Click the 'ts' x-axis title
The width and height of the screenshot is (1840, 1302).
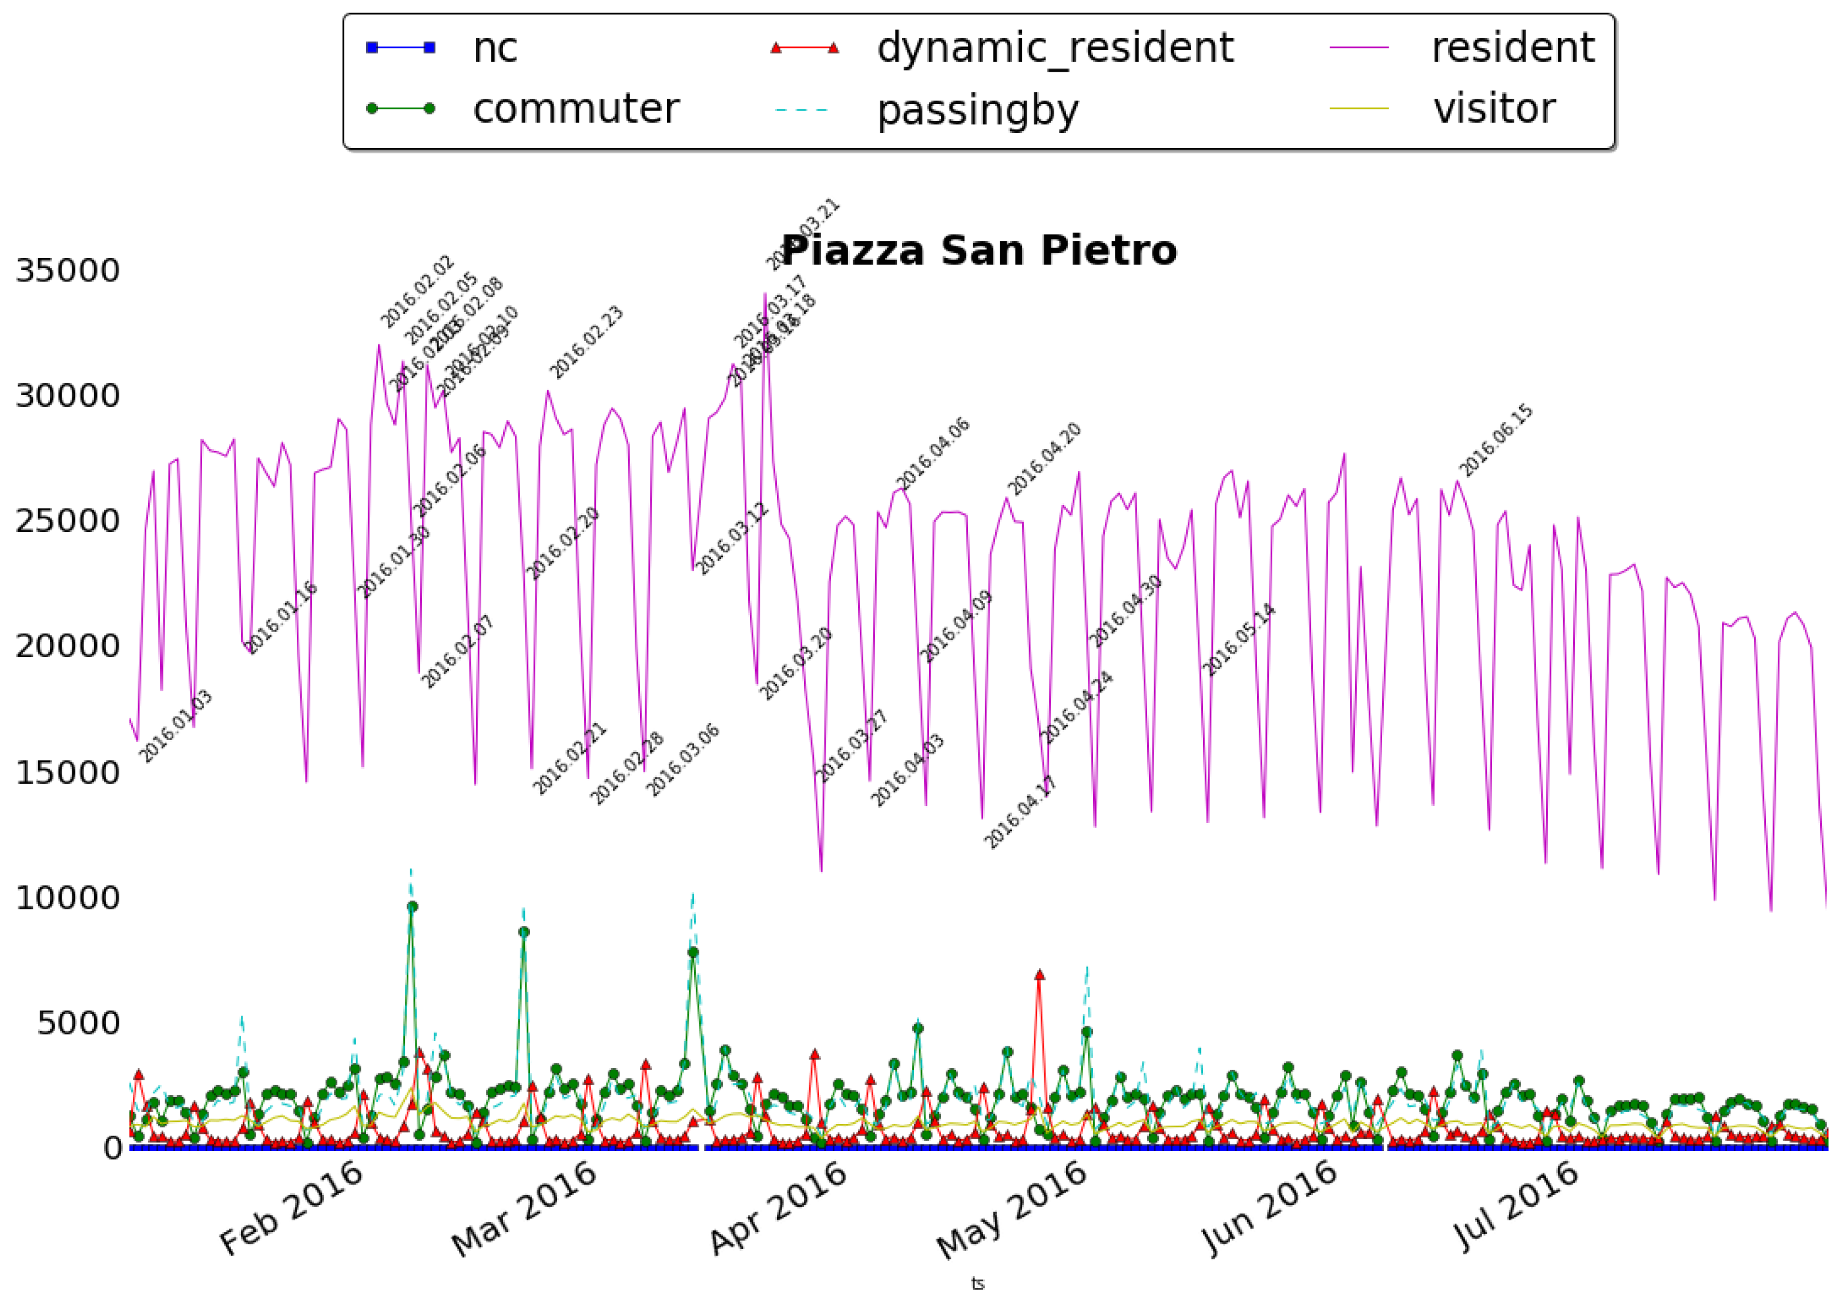click(977, 1284)
